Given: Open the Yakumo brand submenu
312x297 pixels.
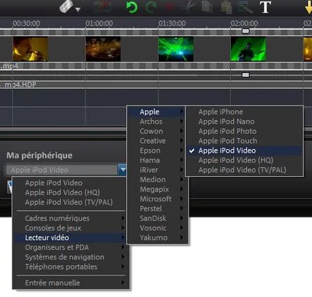Looking at the screenshot, I should coord(157,237).
